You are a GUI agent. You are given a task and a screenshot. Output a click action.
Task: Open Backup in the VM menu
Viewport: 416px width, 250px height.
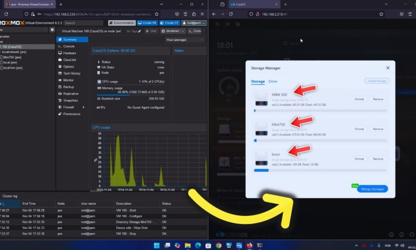tap(68, 87)
